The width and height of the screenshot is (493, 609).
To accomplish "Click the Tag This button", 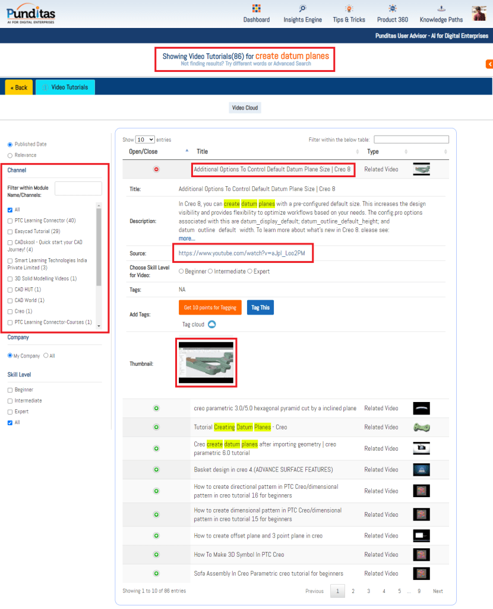I will tap(260, 307).
